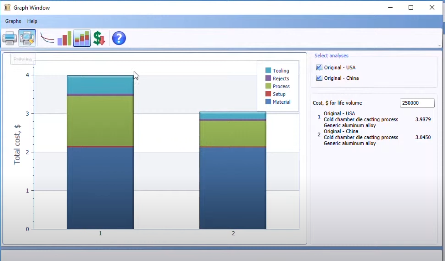Viewport: 445px width, 261px height.
Task: Click the life volume 250000 input field
Action: [417, 103]
